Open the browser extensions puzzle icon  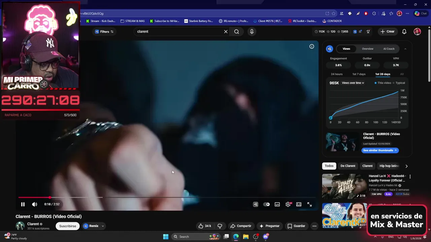coord(374,13)
